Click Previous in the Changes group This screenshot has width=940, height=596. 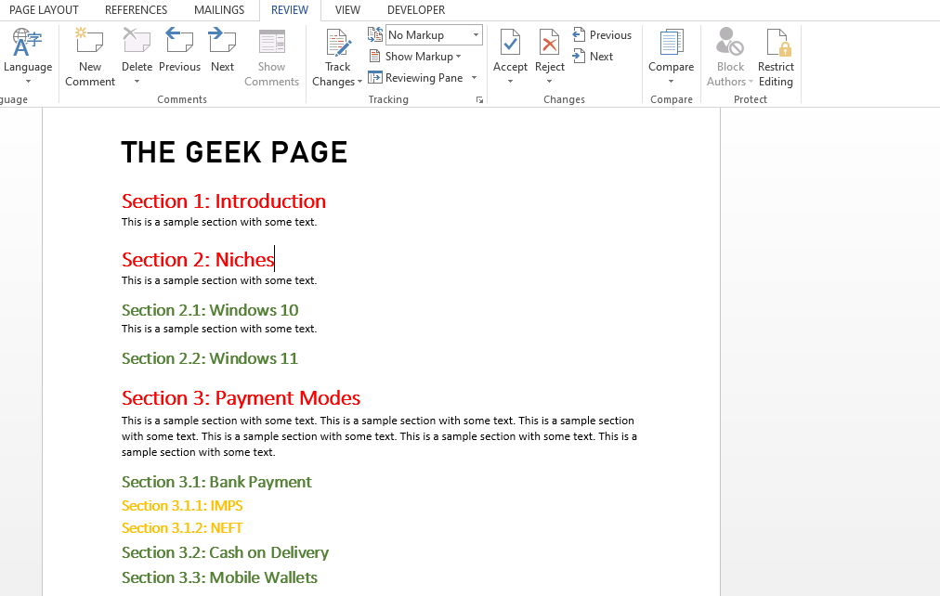(602, 35)
